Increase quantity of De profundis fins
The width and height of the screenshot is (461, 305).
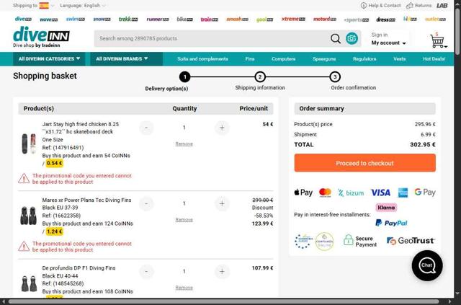(x=222, y=271)
